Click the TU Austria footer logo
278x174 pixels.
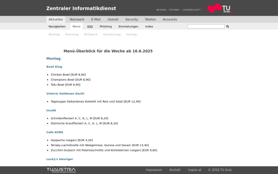point(61,170)
